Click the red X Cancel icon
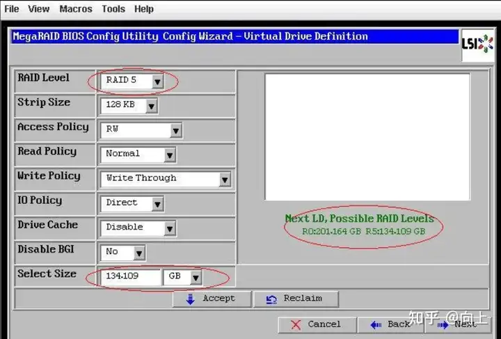This screenshot has height=339, width=501. 296,325
